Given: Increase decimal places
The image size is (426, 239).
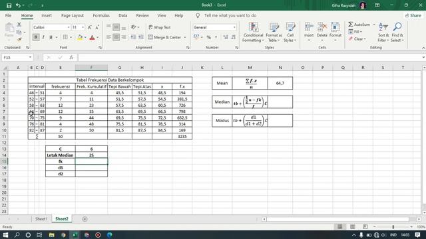Looking at the screenshot, I should coord(226,37).
